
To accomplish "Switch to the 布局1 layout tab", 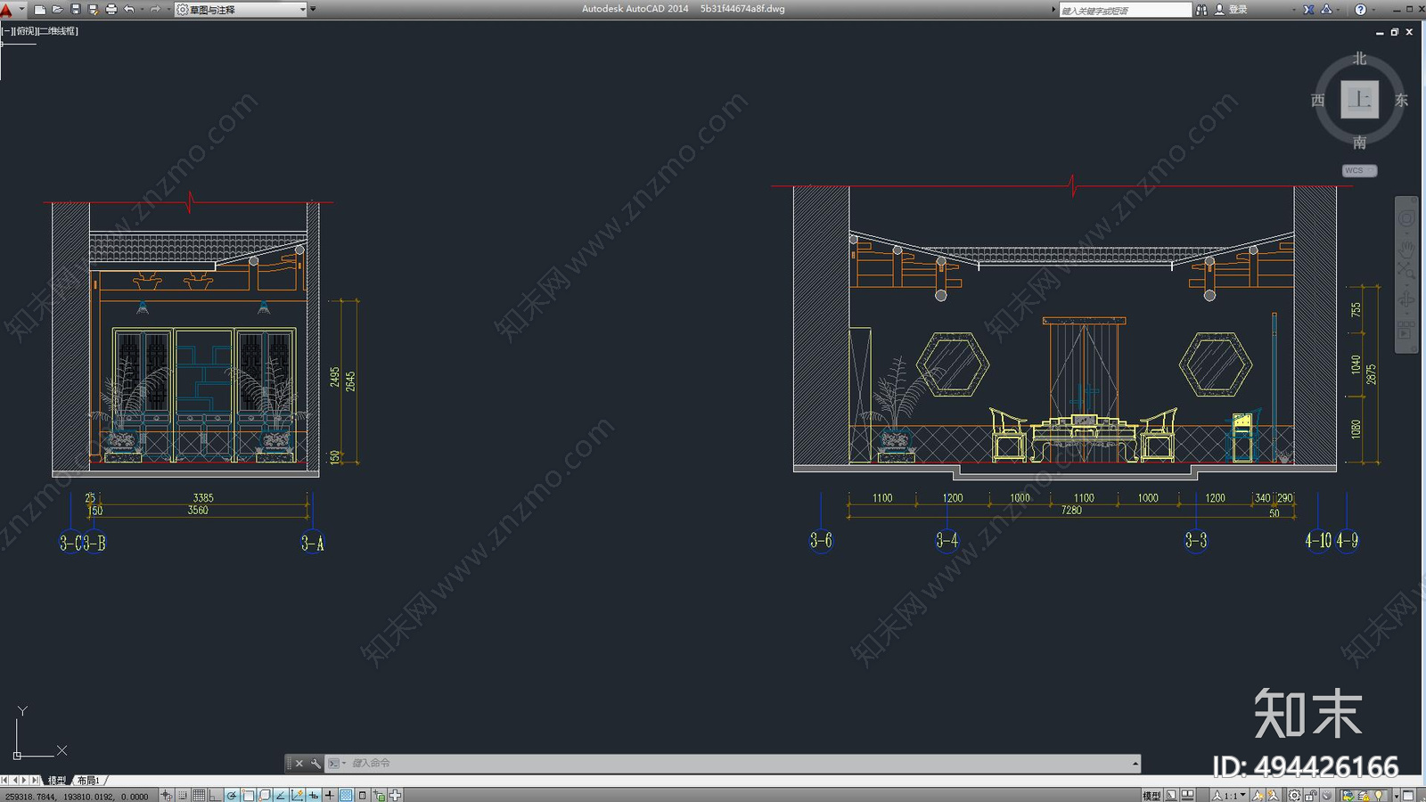I will pyautogui.click(x=88, y=781).
